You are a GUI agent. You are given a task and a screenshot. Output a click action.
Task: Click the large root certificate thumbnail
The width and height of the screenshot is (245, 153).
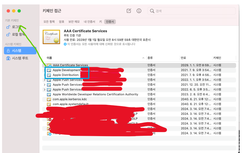(x=51, y=37)
